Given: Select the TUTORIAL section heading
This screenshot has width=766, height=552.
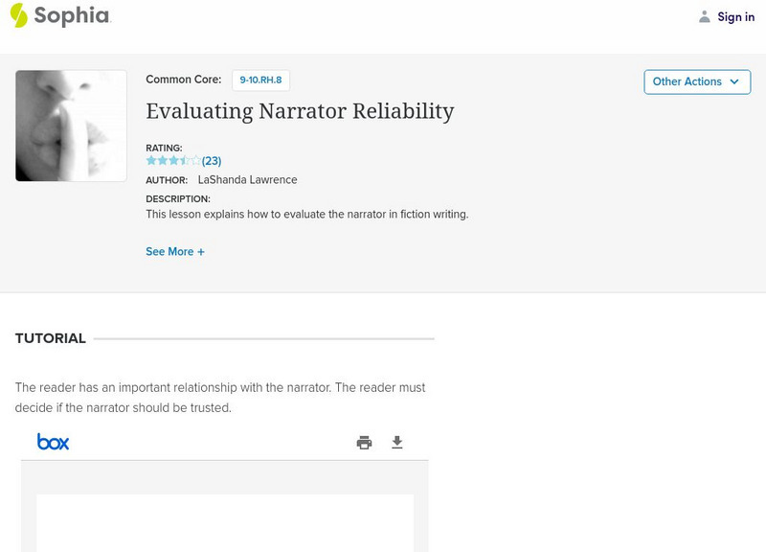Looking at the screenshot, I should click(x=49, y=338).
